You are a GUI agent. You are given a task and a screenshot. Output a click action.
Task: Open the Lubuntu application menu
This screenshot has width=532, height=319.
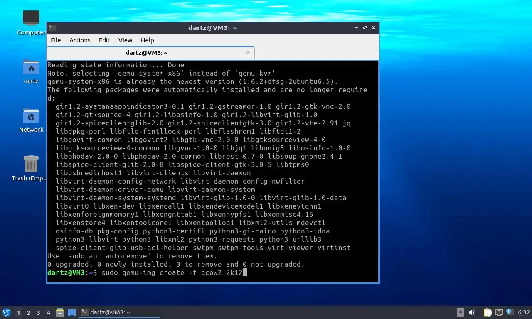pyautogui.click(x=6, y=312)
